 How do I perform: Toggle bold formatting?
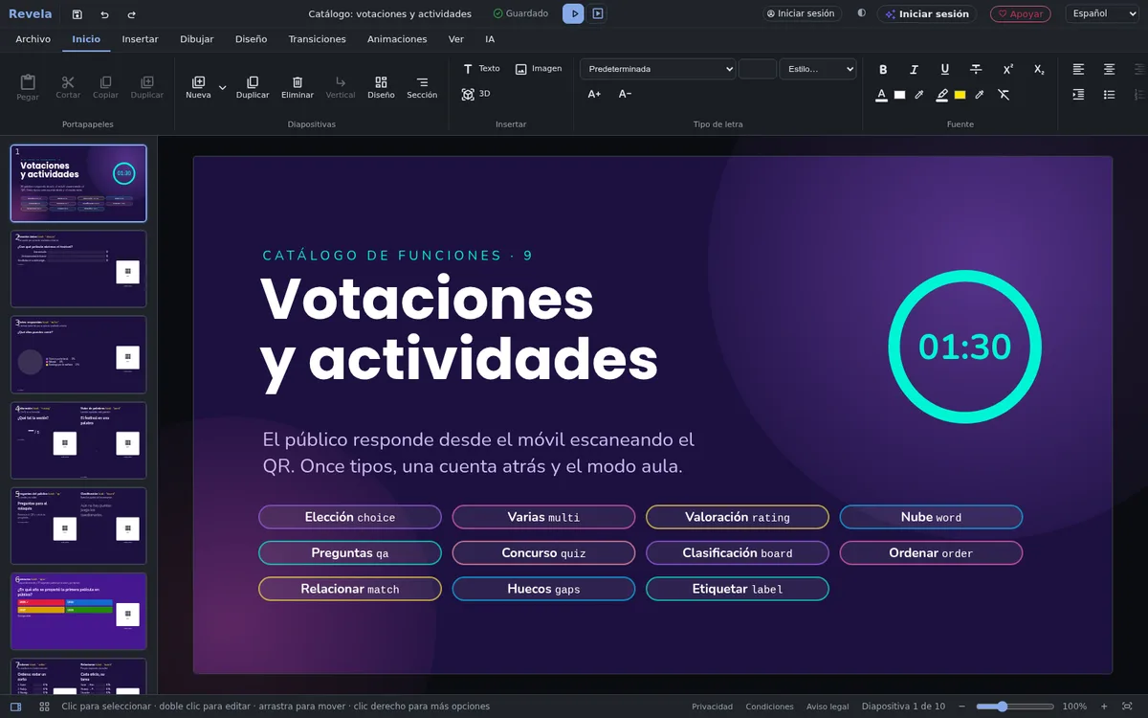(x=883, y=69)
